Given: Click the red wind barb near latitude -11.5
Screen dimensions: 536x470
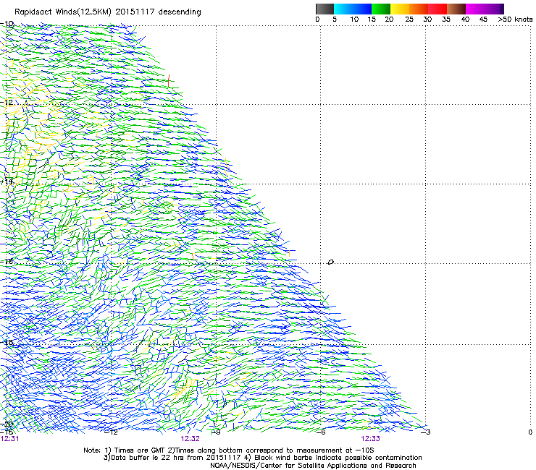Looking at the screenshot, I should click(169, 81).
